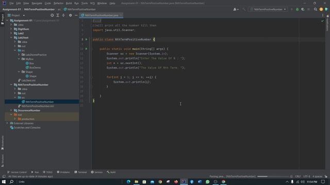Viewport: 330px width, 185px height.
Task: Click IntelliJ IDEA icon on taskbar
Action: point(184,181)
